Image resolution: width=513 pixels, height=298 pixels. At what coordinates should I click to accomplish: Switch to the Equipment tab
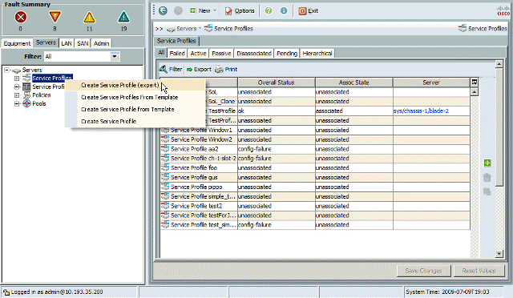(x=17, y=43)
